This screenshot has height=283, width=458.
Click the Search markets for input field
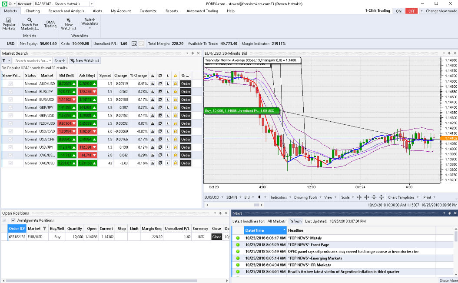(x=32, y=60)
